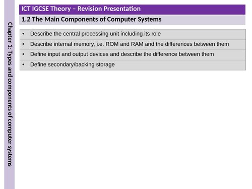Click the words 'Revision Presentation' in the title
This screenshot has width=252, height=189.
click(109, 9)
